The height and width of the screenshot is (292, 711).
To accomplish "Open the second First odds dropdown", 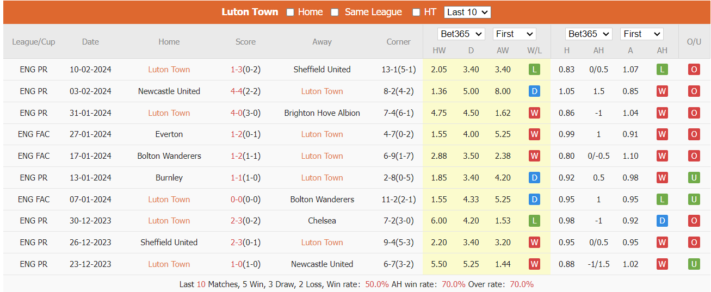I will point(641,34).
